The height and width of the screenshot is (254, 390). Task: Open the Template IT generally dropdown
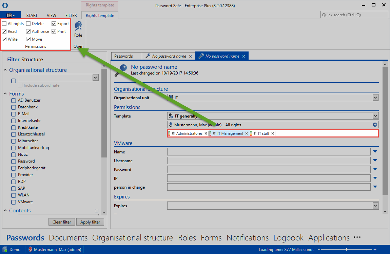[375, 116]
